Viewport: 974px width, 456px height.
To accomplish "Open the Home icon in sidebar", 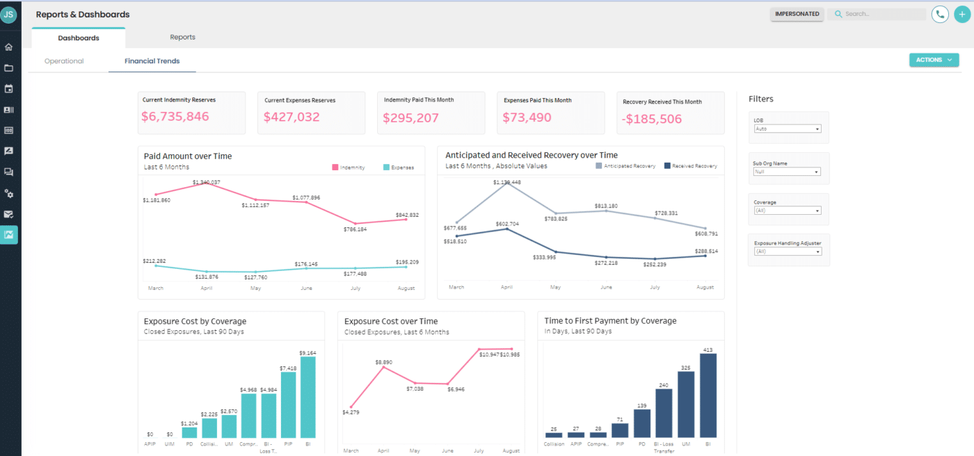I will tap(9, 47).
